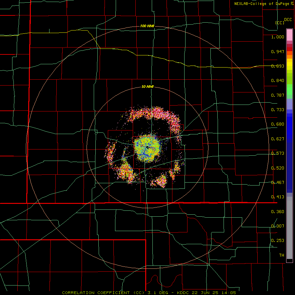The image size is (295, 295).
Task: Click the 0.840 scale value
Action: pos(278,81)
